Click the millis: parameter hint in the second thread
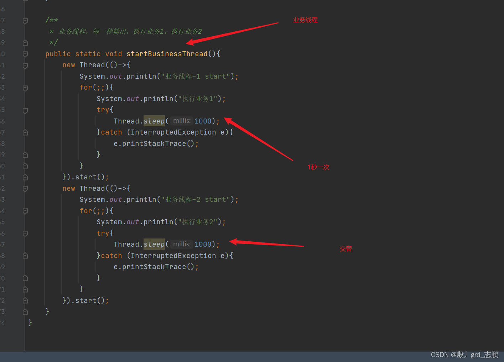The width and height of the screenshot is (504, 362). (182, 244)
